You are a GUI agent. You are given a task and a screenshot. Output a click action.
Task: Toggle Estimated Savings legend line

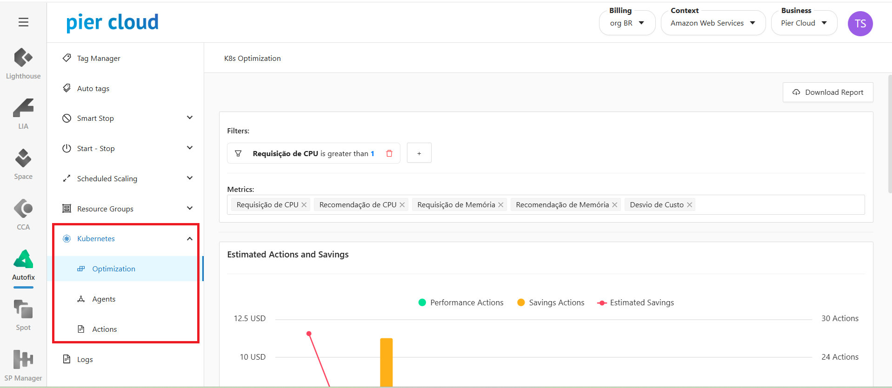click(x=635, y=303)
